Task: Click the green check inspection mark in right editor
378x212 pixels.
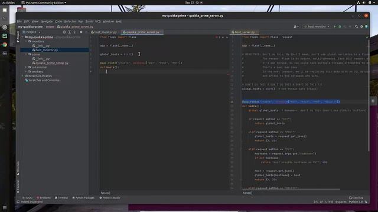Action: pos(367,37)
